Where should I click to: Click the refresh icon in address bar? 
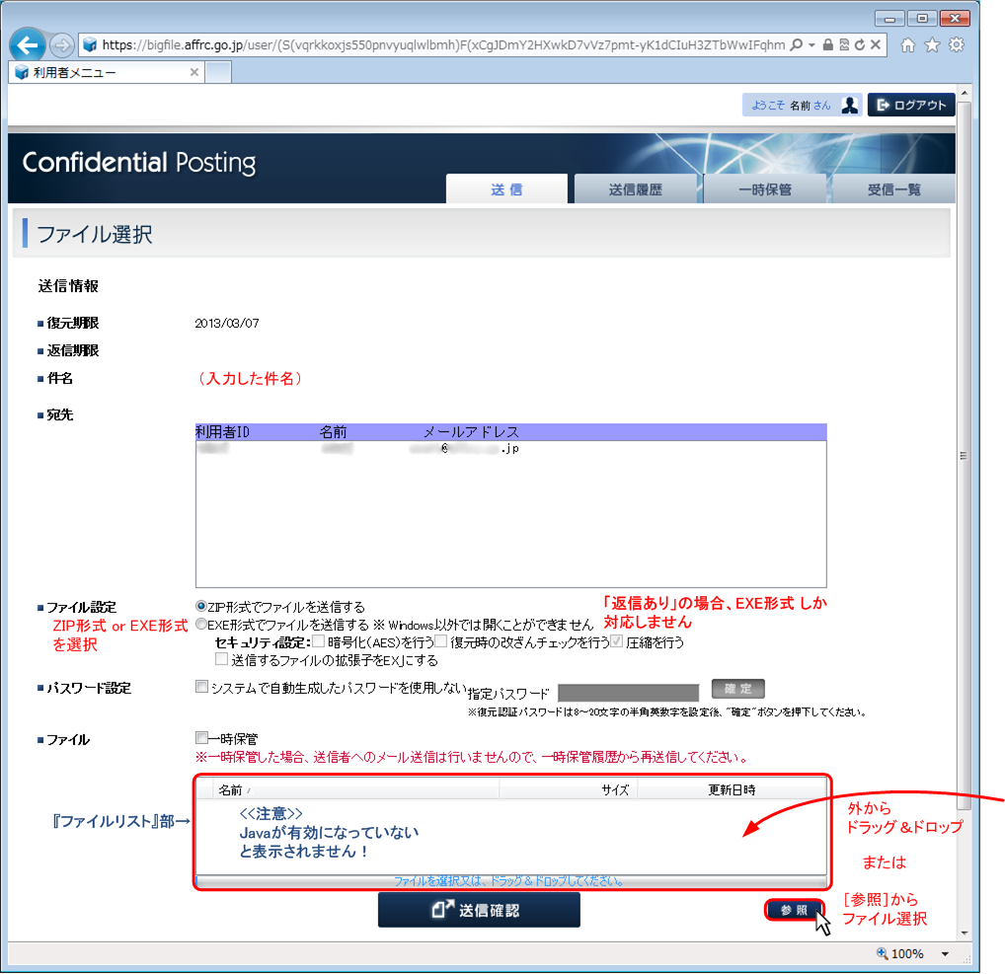[860, 45]
